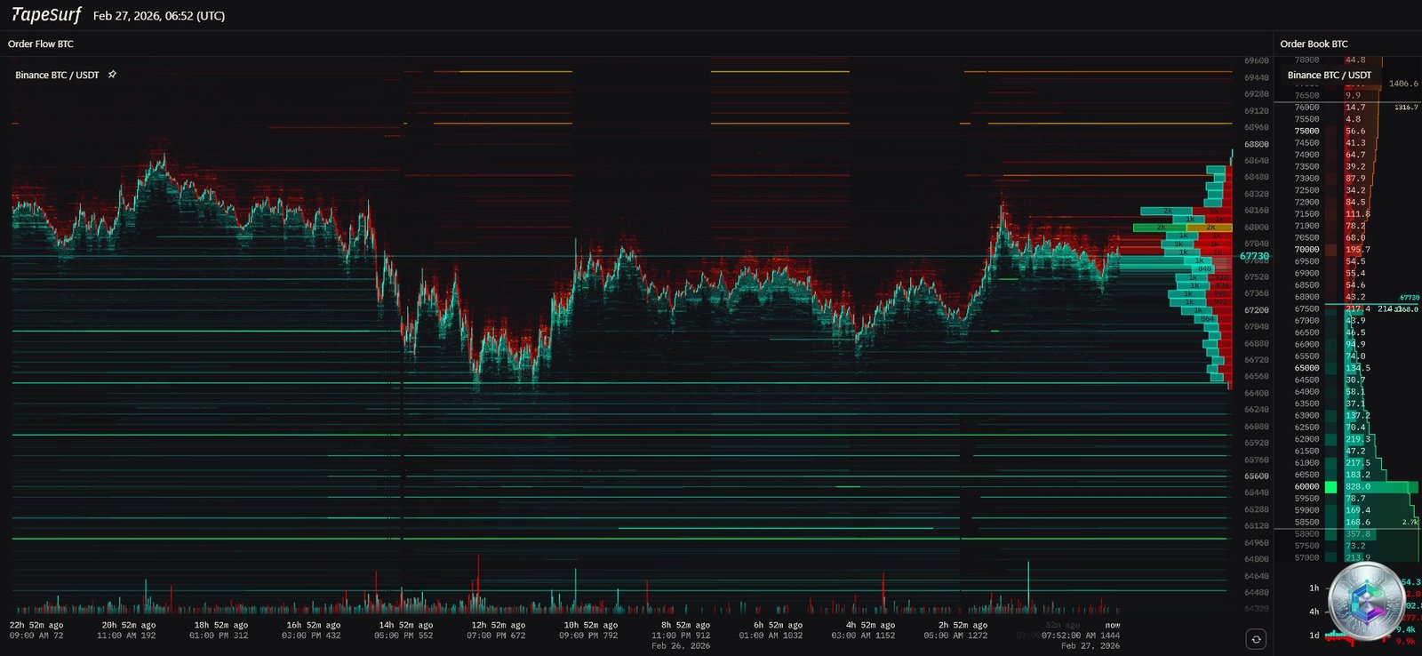Click the 67500 order book row

(x=1346, y=308)
